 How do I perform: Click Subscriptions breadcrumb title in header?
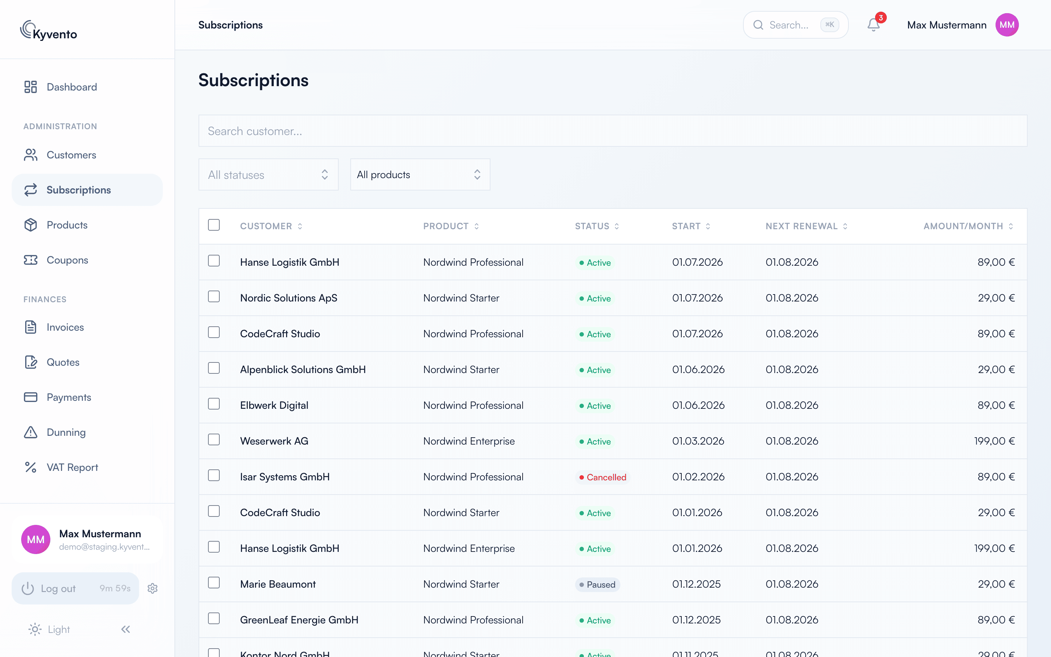[x=231, y=25]
